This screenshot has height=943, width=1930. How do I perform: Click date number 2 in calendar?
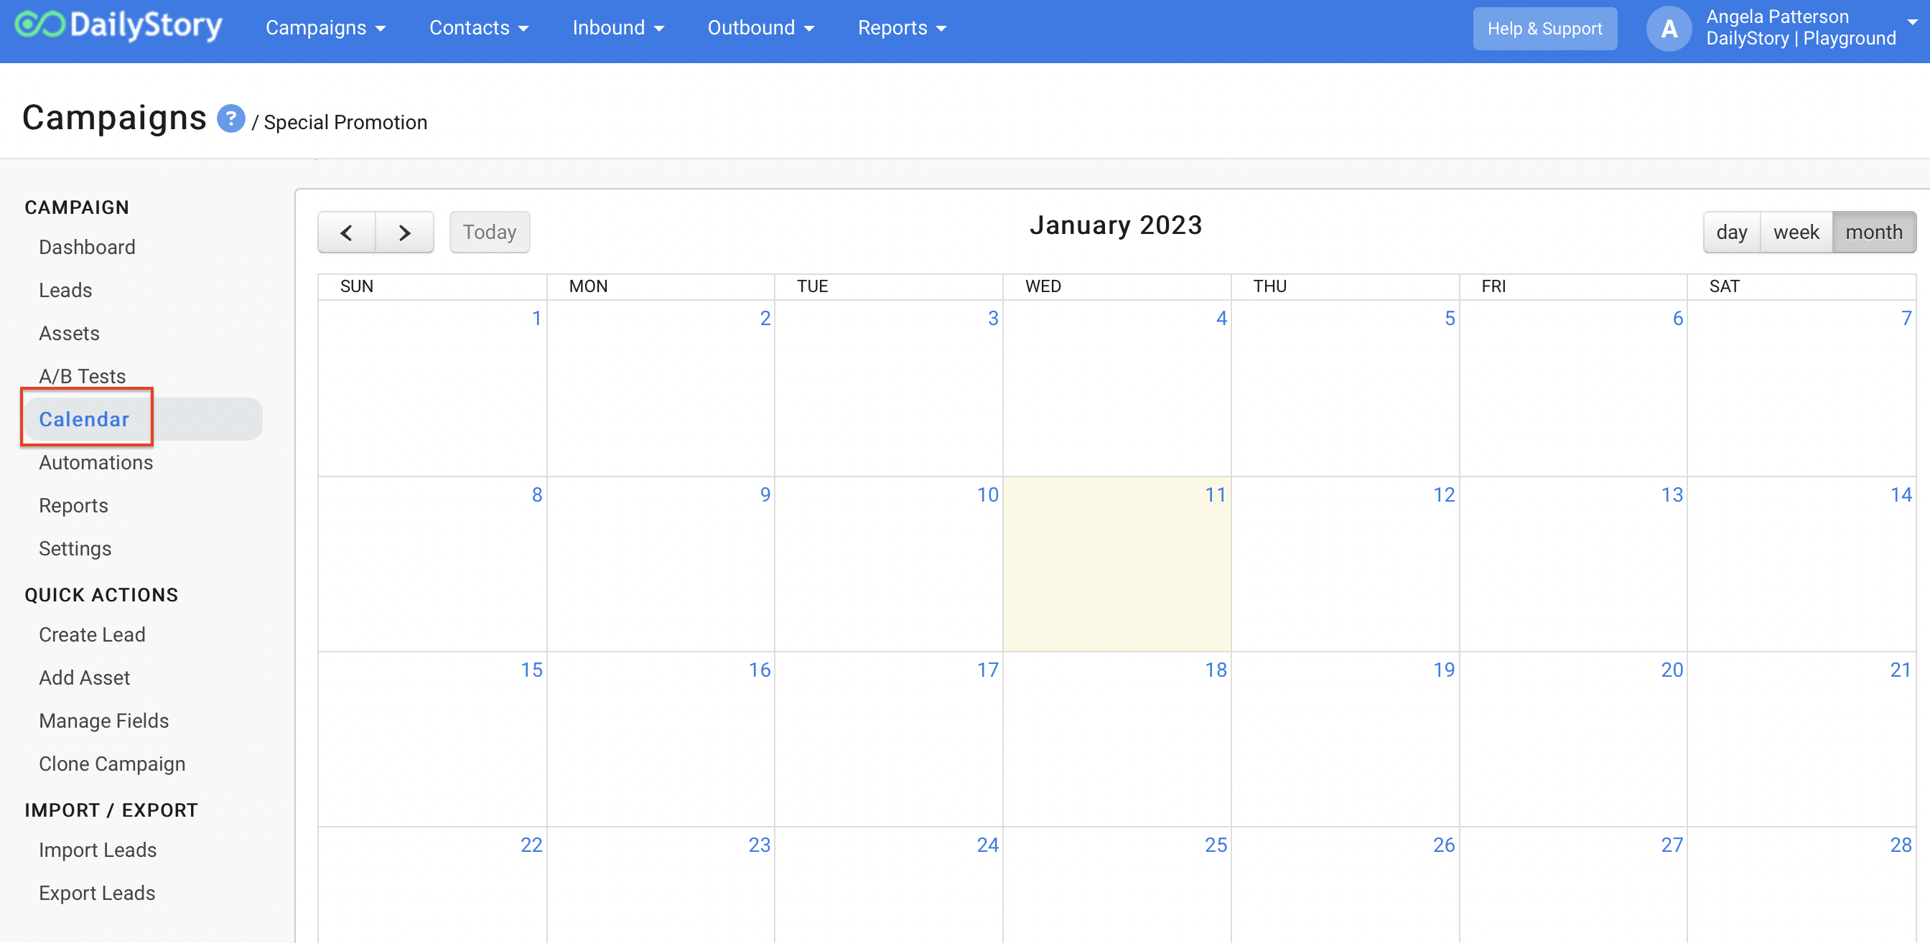765,319
